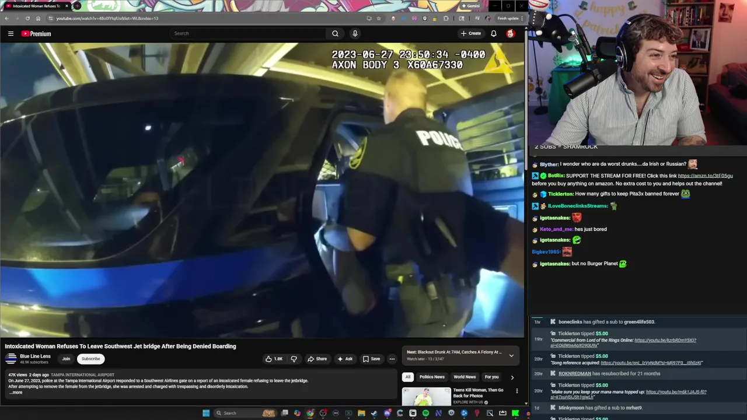Click the Subscribe button

tap(90, 359)
